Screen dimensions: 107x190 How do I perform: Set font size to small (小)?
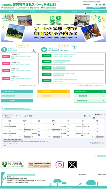96,5
